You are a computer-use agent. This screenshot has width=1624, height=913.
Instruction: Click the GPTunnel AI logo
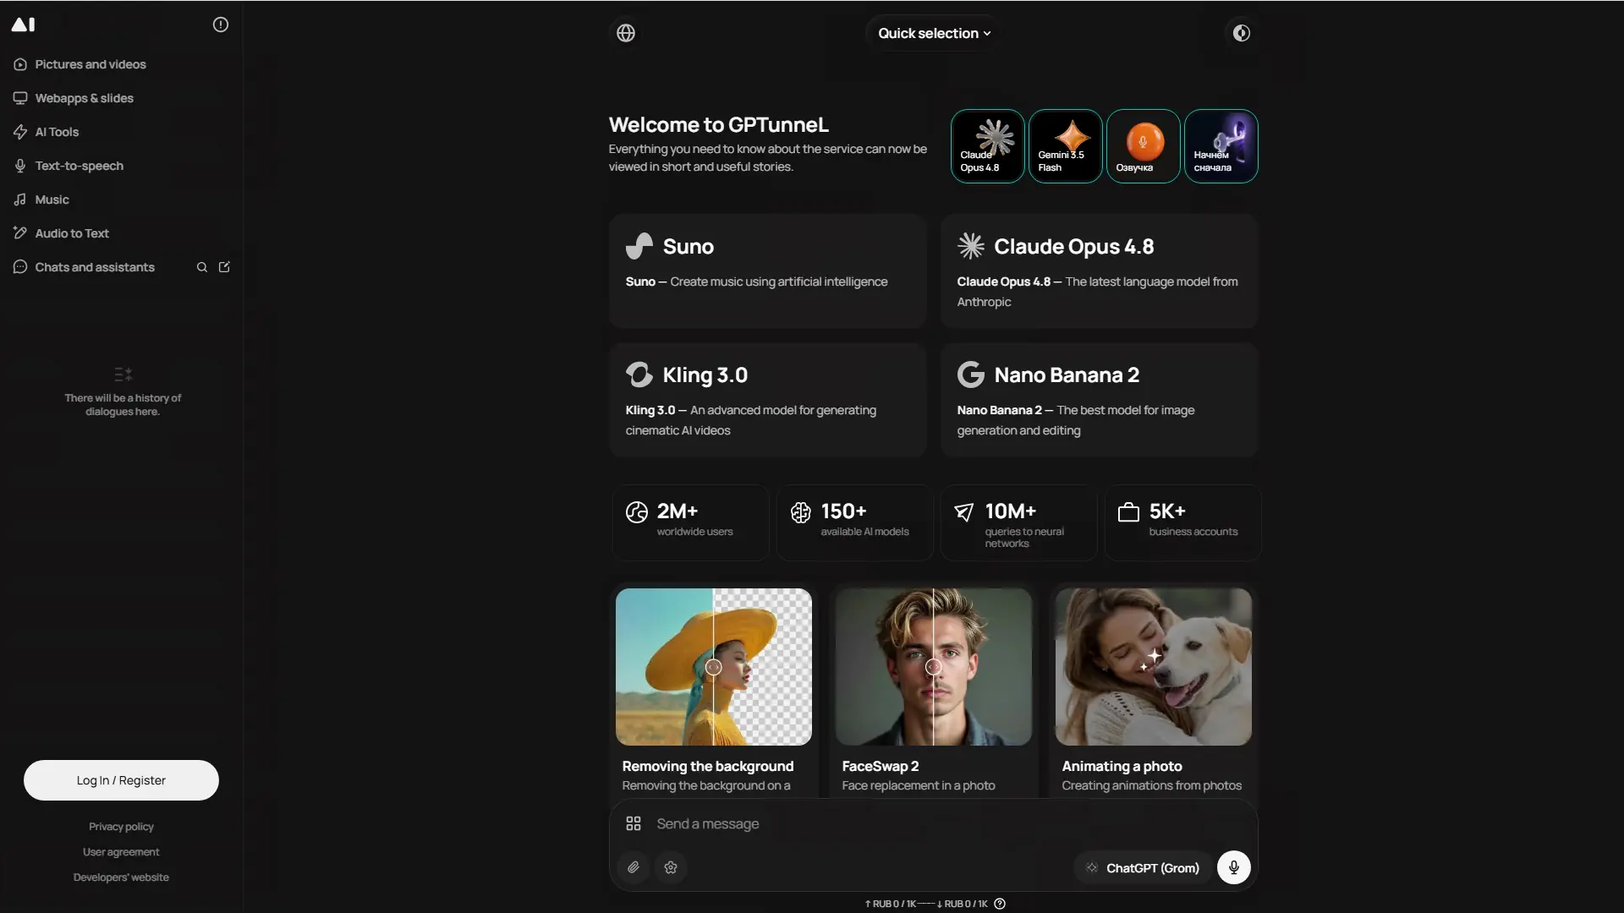click(23, 25)
